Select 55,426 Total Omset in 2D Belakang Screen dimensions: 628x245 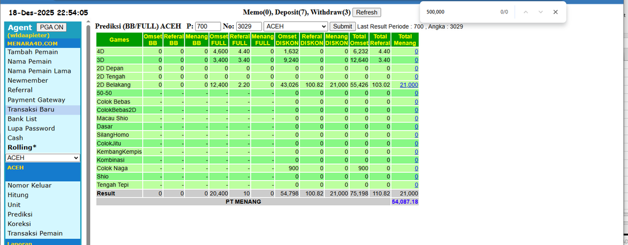point(358,85)
